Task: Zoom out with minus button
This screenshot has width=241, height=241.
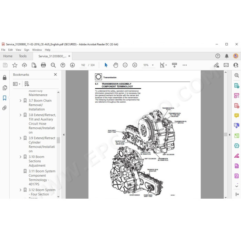Action: click(x=125, y=65)
